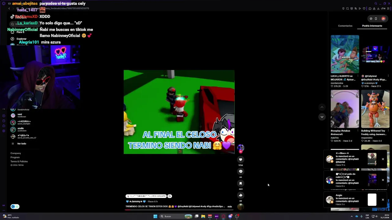Like the video with the heart icon
The image size is (392, 220).
(x=240, y=159)
